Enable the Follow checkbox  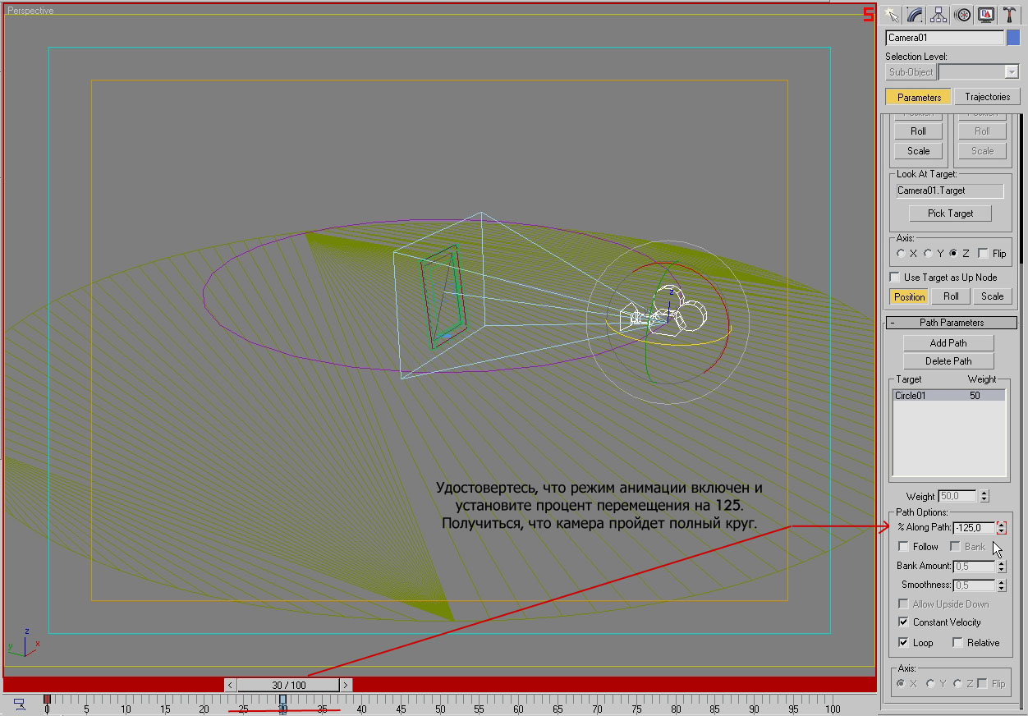click(904, 547)
